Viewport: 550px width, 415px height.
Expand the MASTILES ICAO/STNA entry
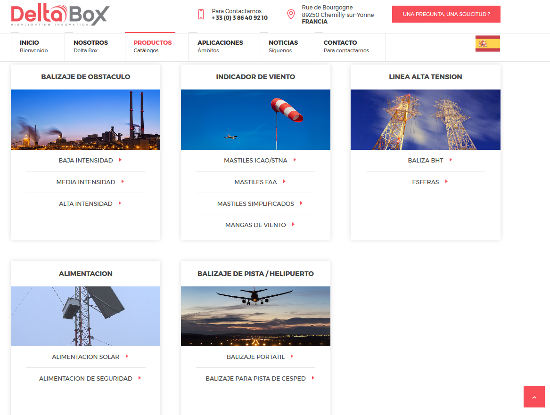(255, 160)
